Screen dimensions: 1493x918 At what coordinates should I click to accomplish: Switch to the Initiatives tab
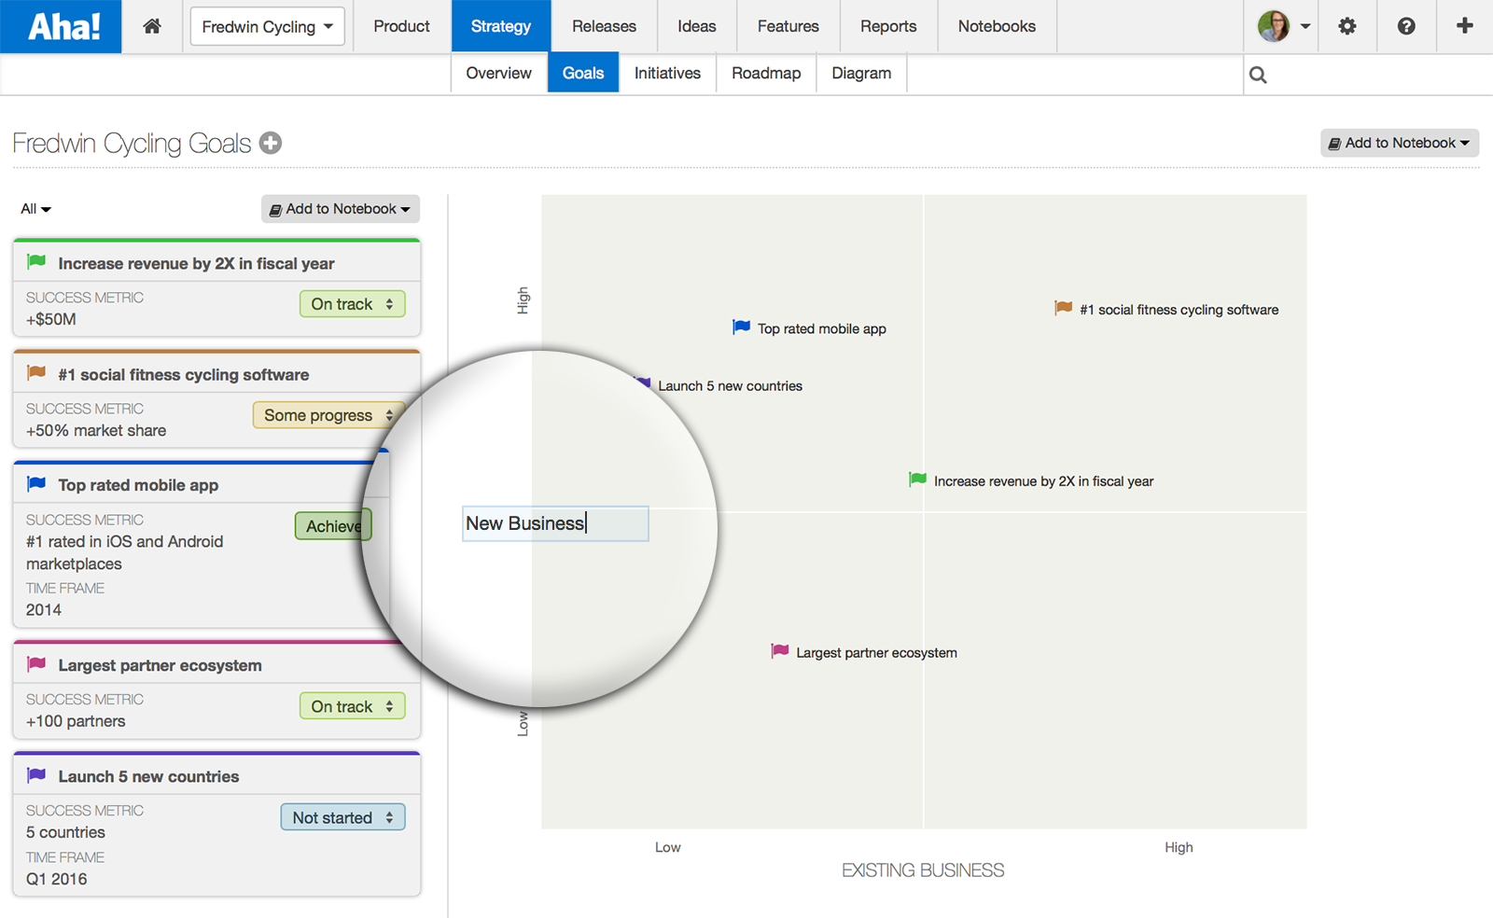point(667,73)
